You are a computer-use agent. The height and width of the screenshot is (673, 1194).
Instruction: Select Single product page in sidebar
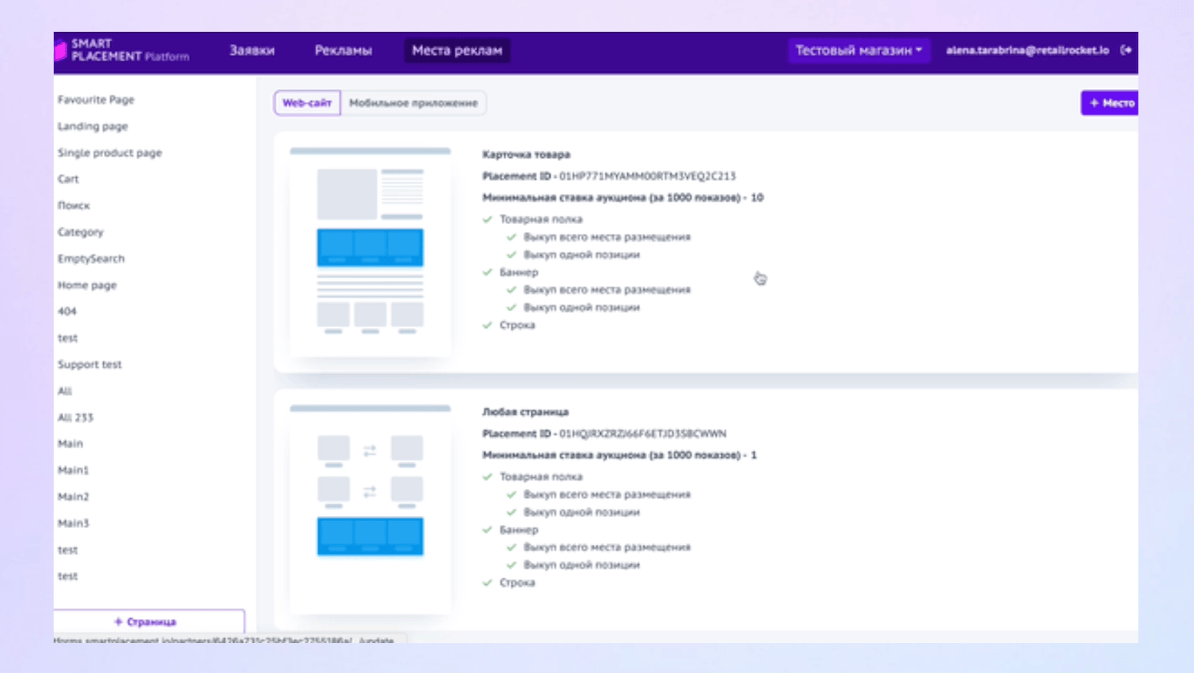click(x=110, y=153)
